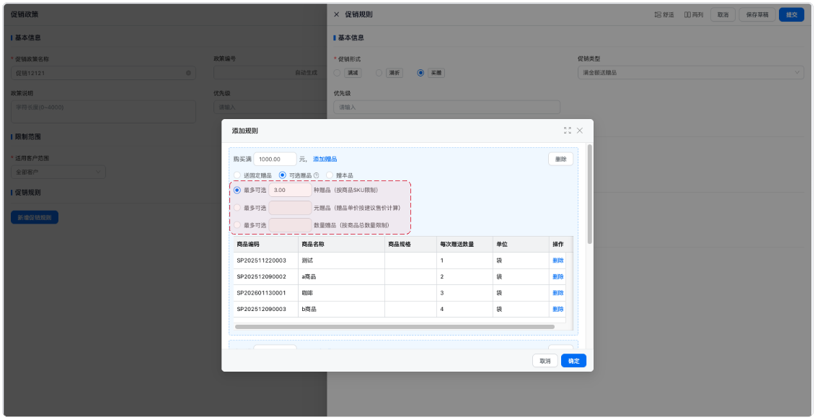Click 促销政策名称 field 促销12121
This screenshot has height=420, width=815.
[x=103, y=74]
